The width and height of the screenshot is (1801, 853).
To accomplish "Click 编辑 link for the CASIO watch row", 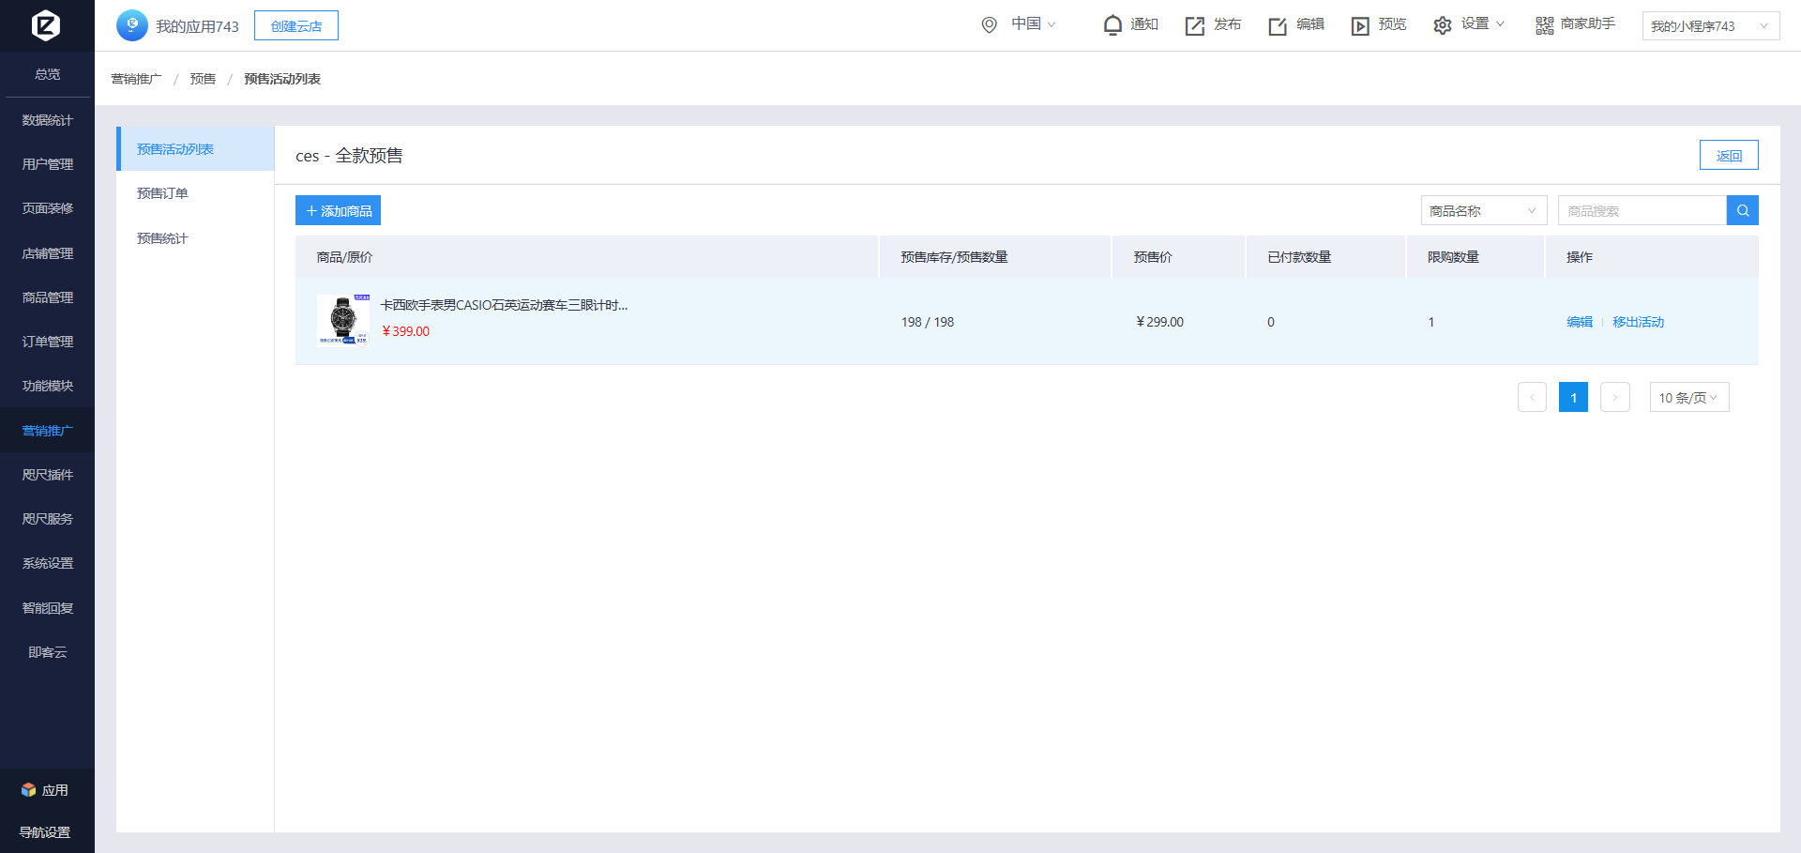I will [x=1580, y=322].
